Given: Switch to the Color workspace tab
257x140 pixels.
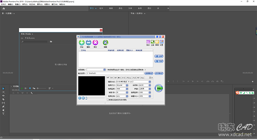Looking at the screenshot, I should (x=120, y=8).
